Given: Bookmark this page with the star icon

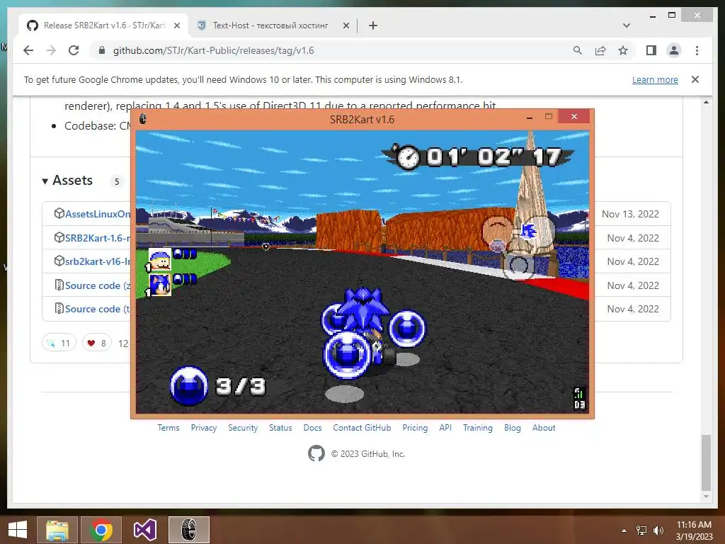Looking at the screenshot, I should pyautogui.click(x=623, y=50).
